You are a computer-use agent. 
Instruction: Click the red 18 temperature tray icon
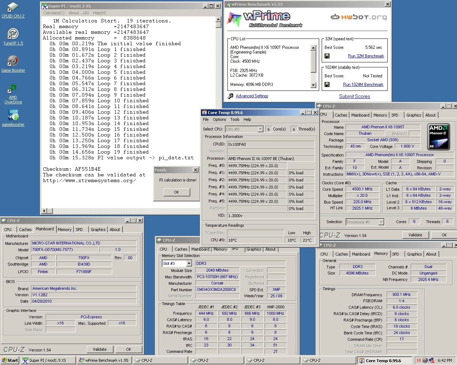coord(419,360)
